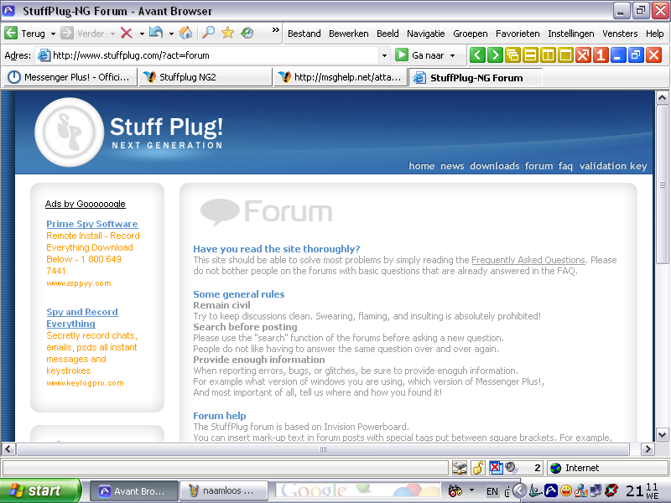This screenshot has height=503, width=671.
Task: Open the Terug history dropdown arrow
Action: (53, 34)
